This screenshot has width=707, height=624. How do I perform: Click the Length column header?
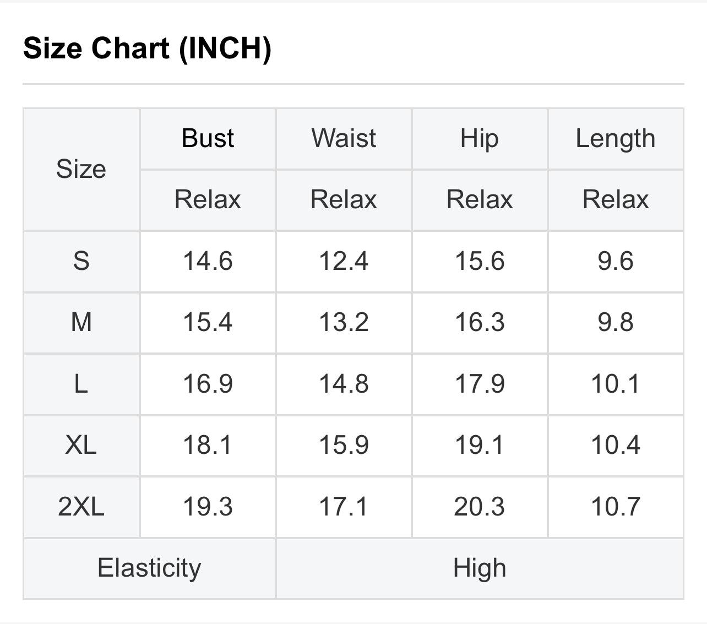616,138
